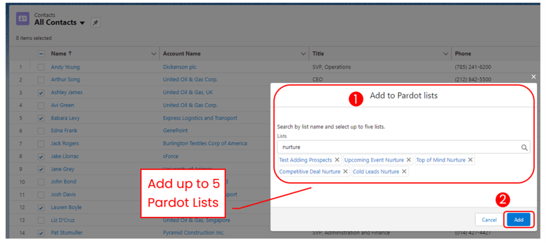This screenshot has width=546, height=243.
Task: Open the Title column header menu
Action: [x=445, y=54]
